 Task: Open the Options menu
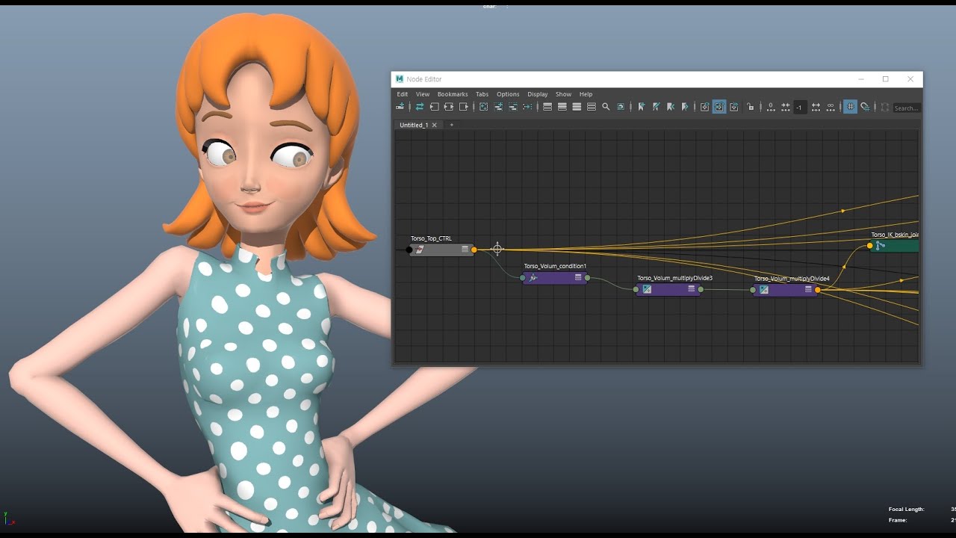coord(508,94)
